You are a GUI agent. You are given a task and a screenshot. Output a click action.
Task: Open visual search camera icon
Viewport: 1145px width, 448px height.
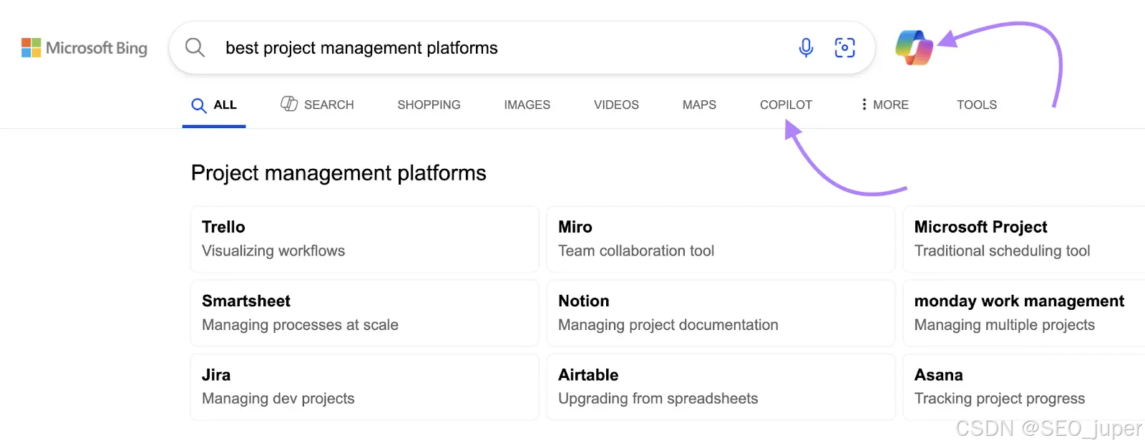click(x=844, y=48)
